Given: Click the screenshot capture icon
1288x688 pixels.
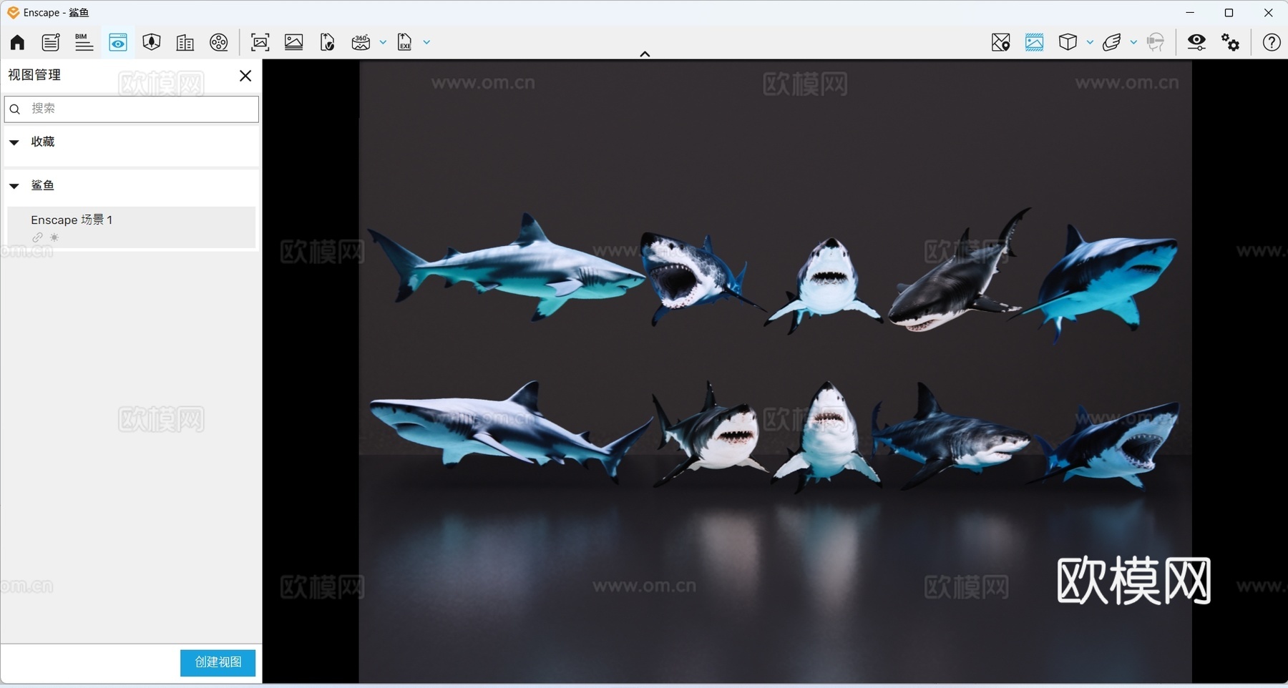Looking at the screenshot, I should coord(260,42).
